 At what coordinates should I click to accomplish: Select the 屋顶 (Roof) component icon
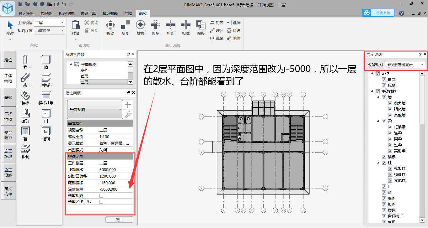tap(25, 113)
